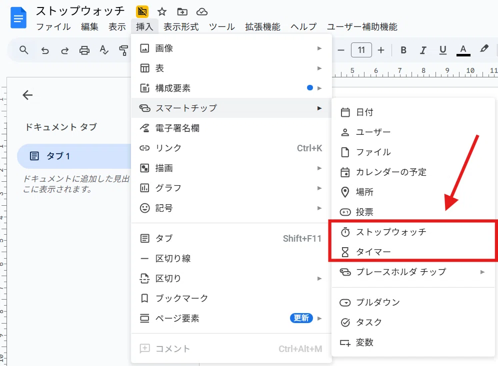Insert a ユーザー smart chip
Image resolution: width=498 pixels, height=366 pixels.
413,132
